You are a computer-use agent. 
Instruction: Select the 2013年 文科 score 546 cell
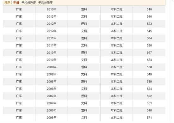point(149,16)
